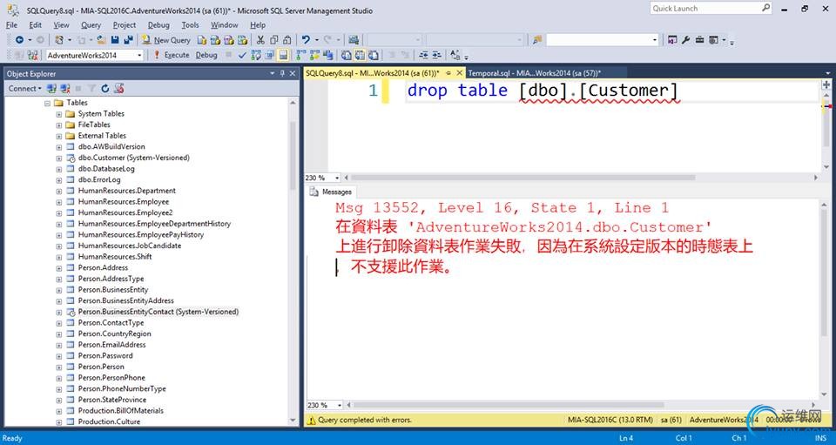Select the Production.Culture table

point(110,421)
